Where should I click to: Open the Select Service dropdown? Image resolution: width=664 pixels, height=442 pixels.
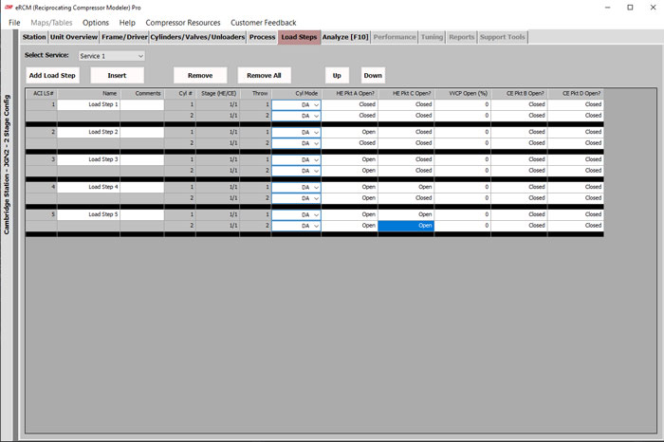click(112, 56)
